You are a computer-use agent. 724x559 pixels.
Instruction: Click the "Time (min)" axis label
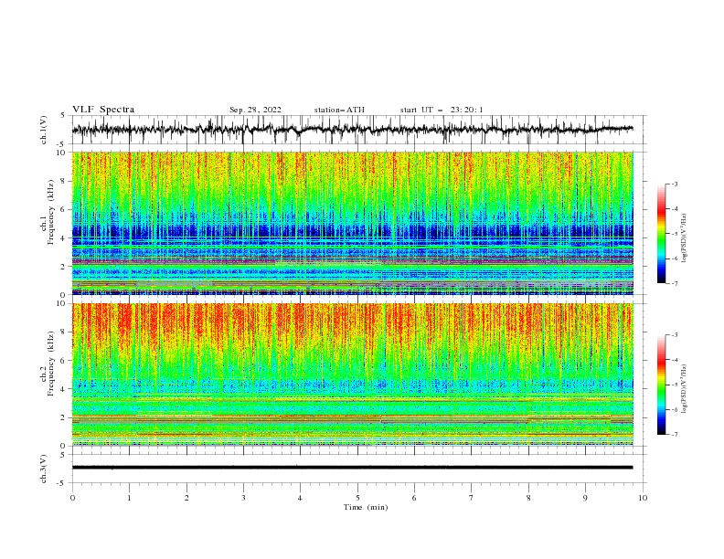point(366,507)
